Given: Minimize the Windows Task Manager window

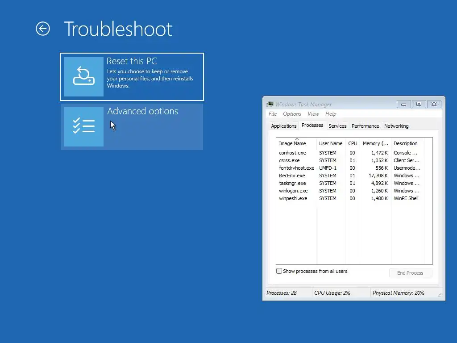Looking at the screenshot, I should click(403, 104).
